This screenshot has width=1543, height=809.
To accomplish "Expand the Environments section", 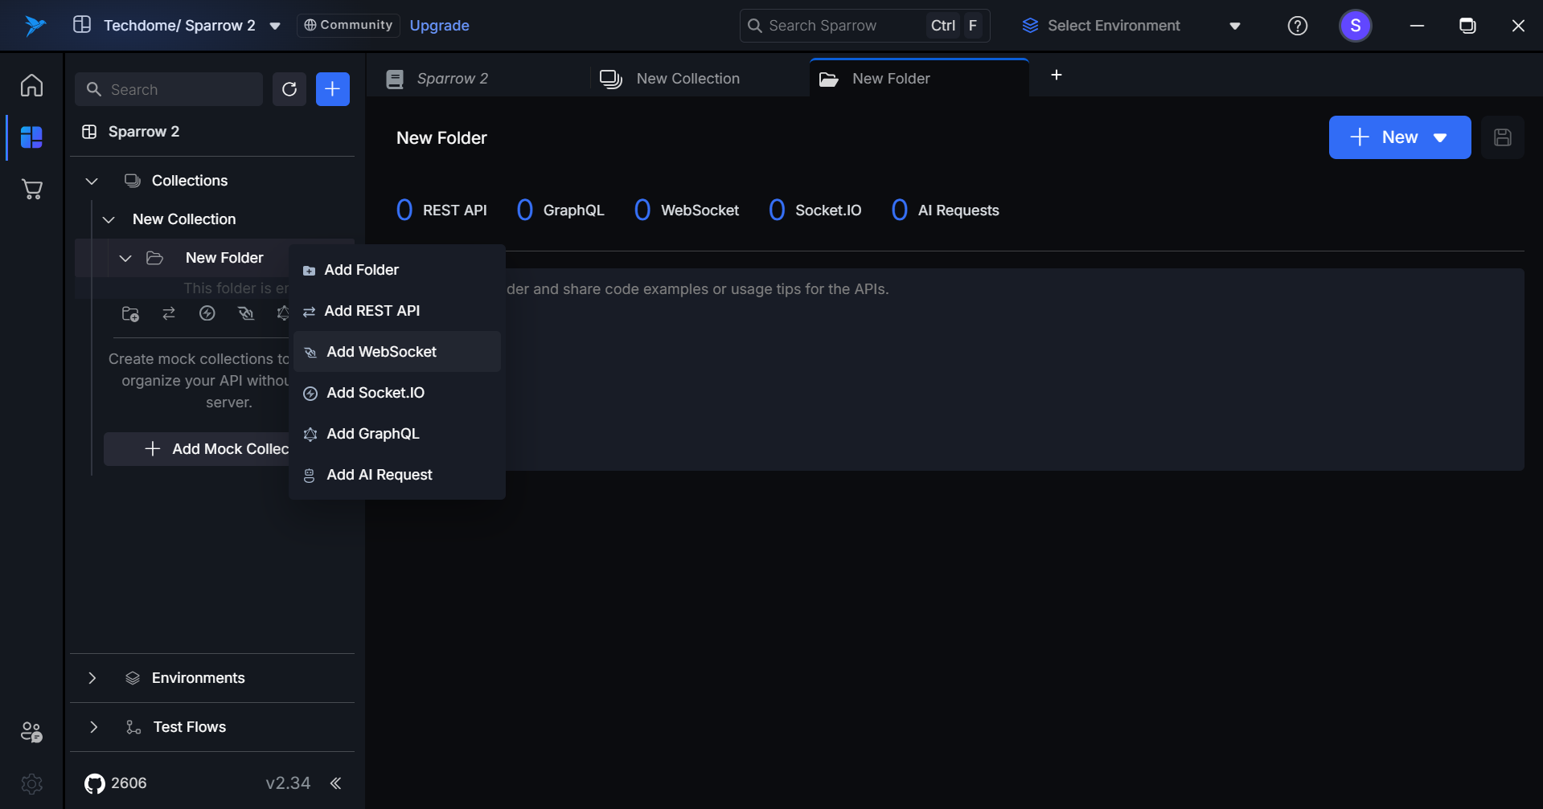I will 92,678.
